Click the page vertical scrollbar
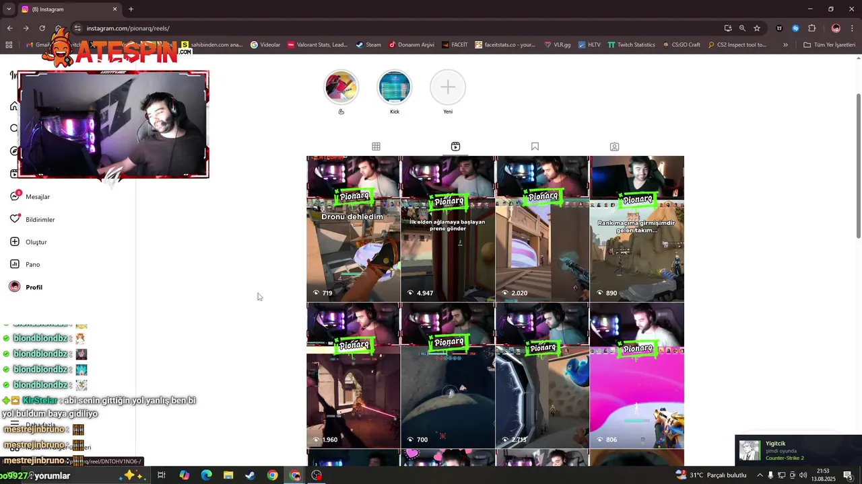Image resolution: width=862 pixels, height=484 pixels. 858,165
